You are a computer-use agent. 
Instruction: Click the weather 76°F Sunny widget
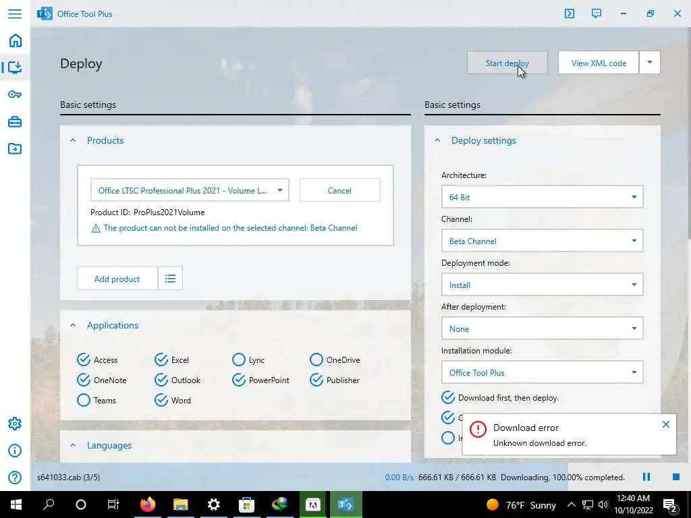[x=522, y=505]
